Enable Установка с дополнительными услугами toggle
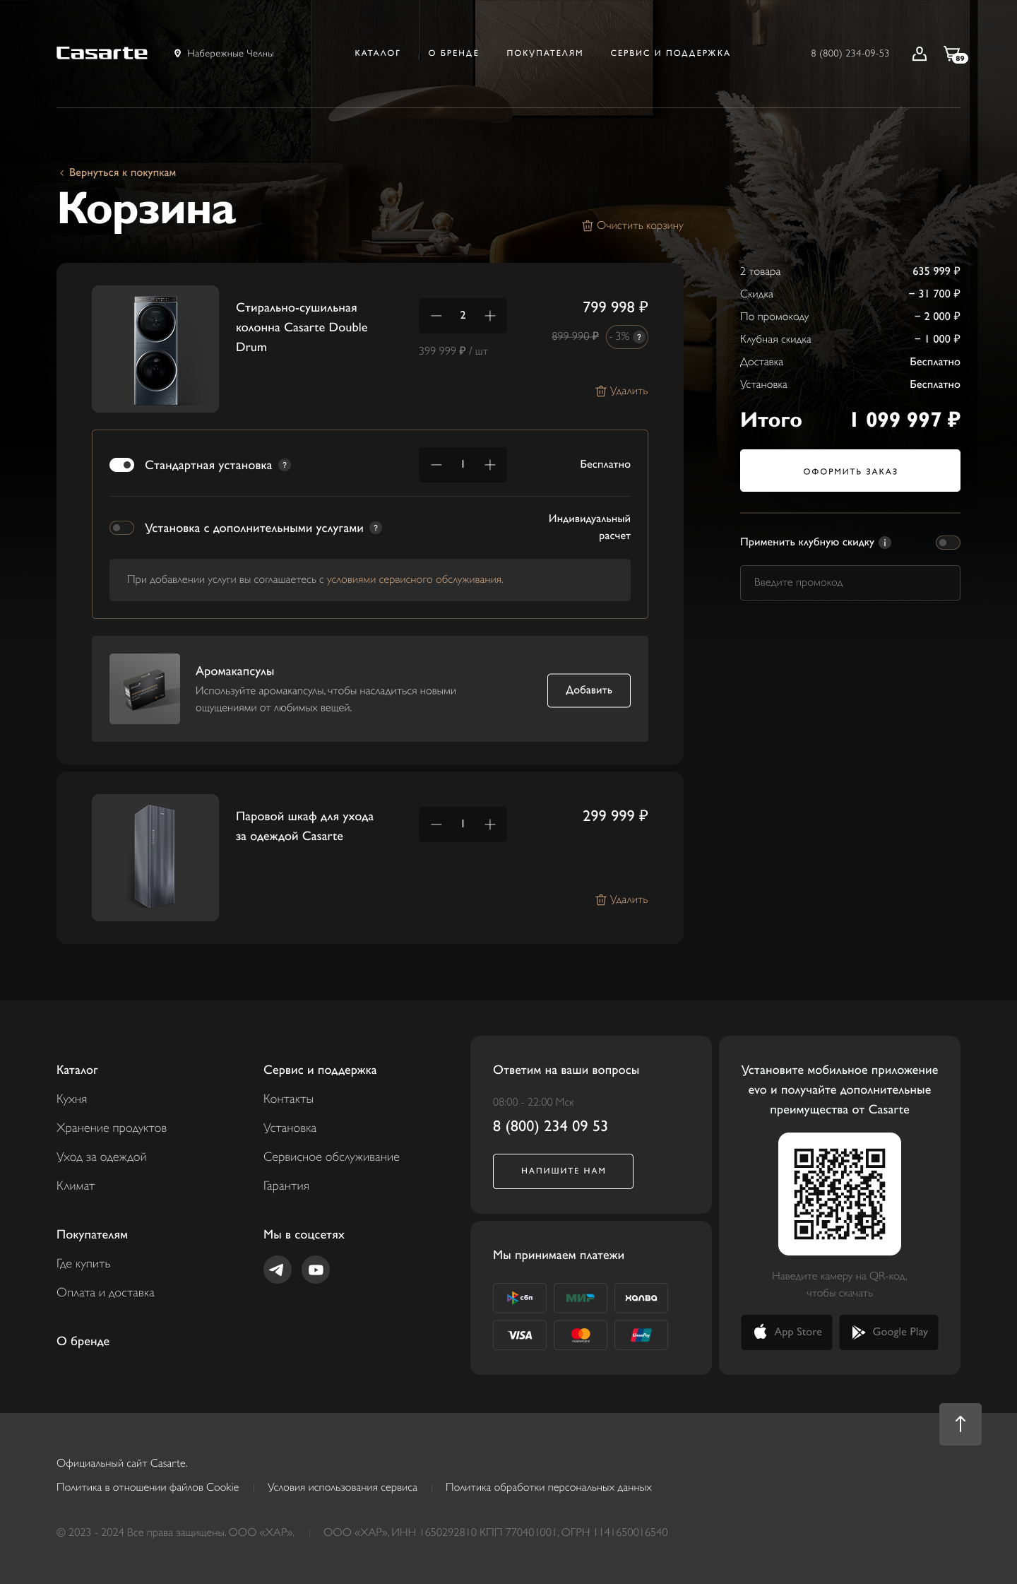 tap(121, 528)
